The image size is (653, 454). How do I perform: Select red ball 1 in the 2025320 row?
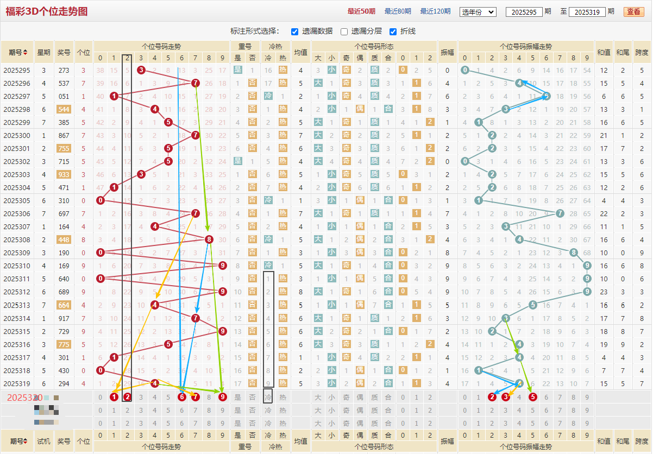pos(114,397)
